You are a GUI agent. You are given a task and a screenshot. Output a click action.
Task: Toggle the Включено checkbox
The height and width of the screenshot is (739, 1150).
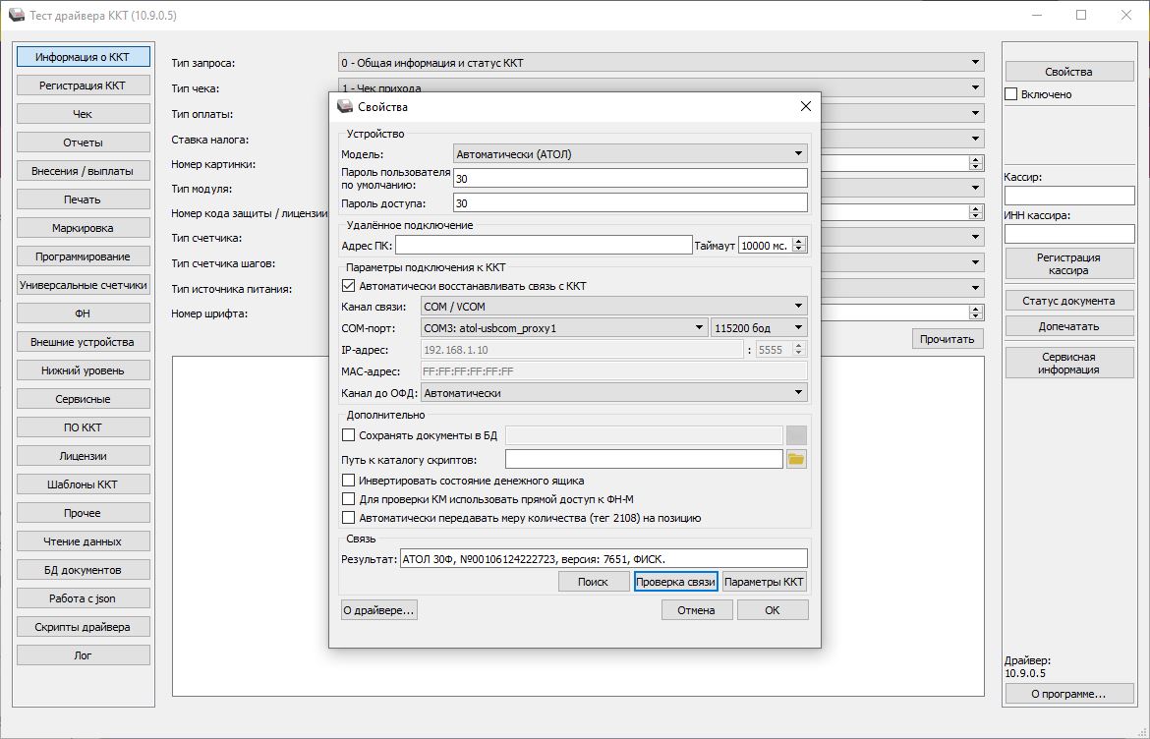click(x=1011, y=94)
